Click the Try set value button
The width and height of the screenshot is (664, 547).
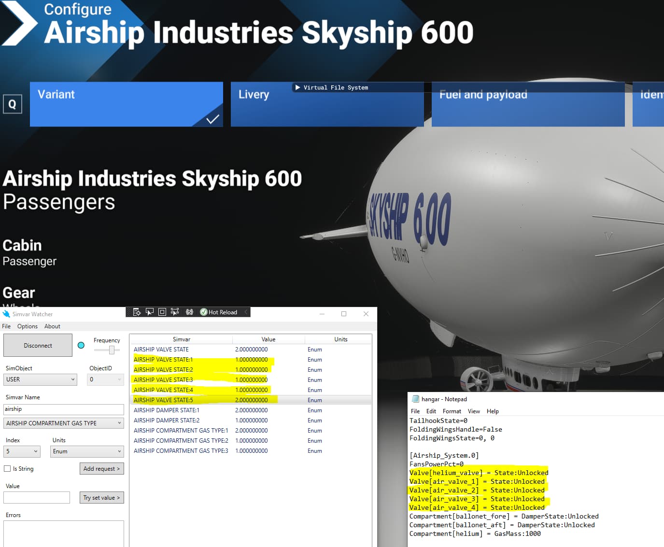[101, 497]
